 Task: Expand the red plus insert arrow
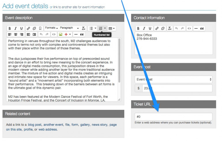[70, 34]
